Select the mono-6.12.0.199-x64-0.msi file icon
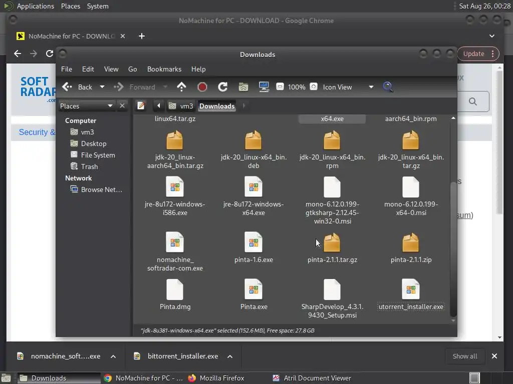Viewport: 513px width, 384px height. point(411,187)
